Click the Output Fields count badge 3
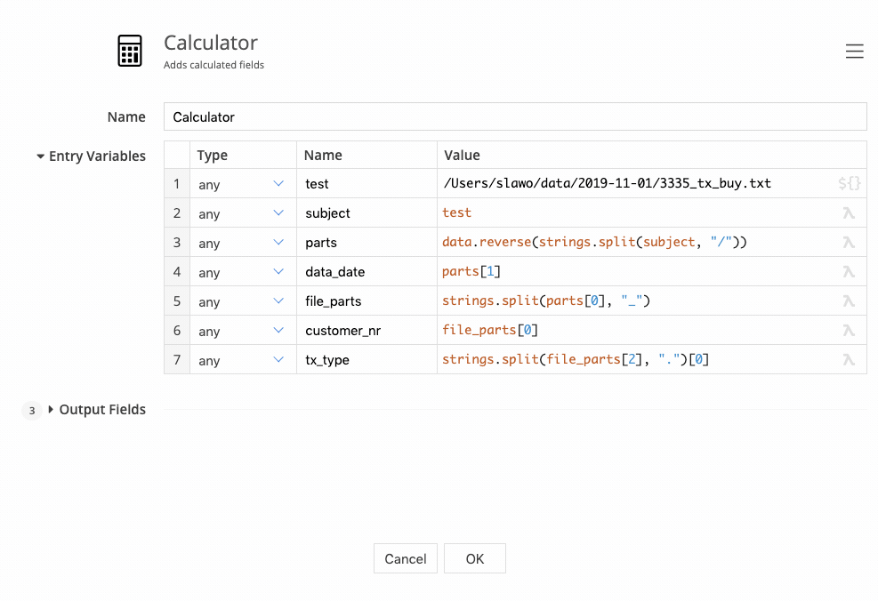Image resolution: width=878 pixels, height=601 pixels. (x=32, y=410)
